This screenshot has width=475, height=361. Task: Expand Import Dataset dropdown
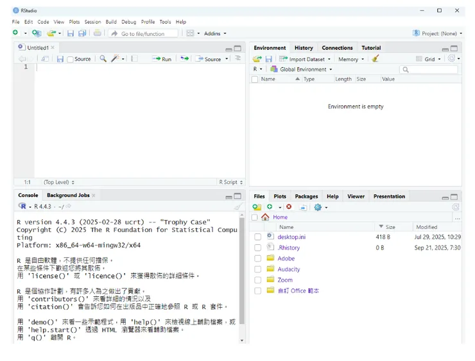pyautogui.click(x=305, y=59)
